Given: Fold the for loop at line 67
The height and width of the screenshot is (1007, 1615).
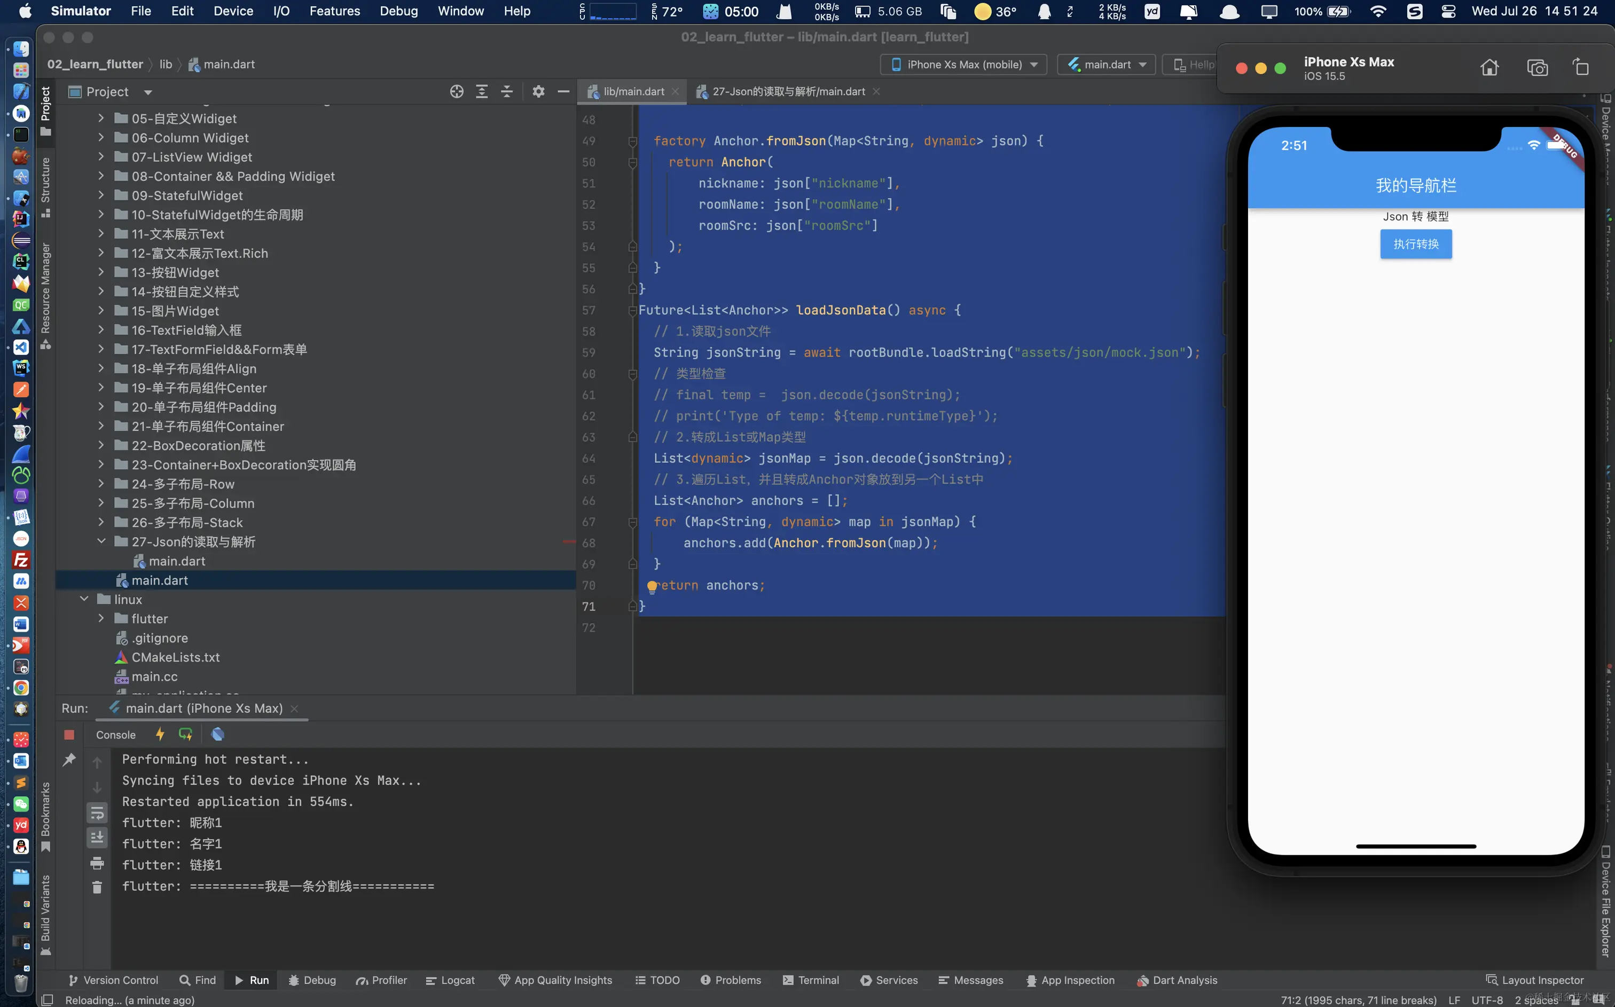Looking at the screenshot, I should point(633,522).
